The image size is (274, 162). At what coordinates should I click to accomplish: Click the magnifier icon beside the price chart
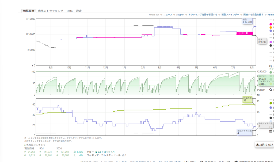coord(271,66)
